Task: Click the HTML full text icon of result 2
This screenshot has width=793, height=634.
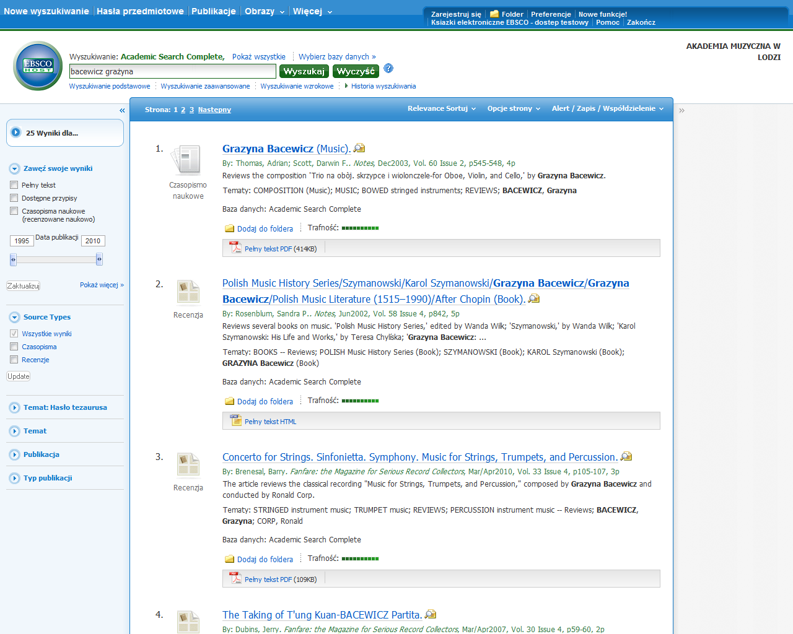Action: [x=235, y=420]
